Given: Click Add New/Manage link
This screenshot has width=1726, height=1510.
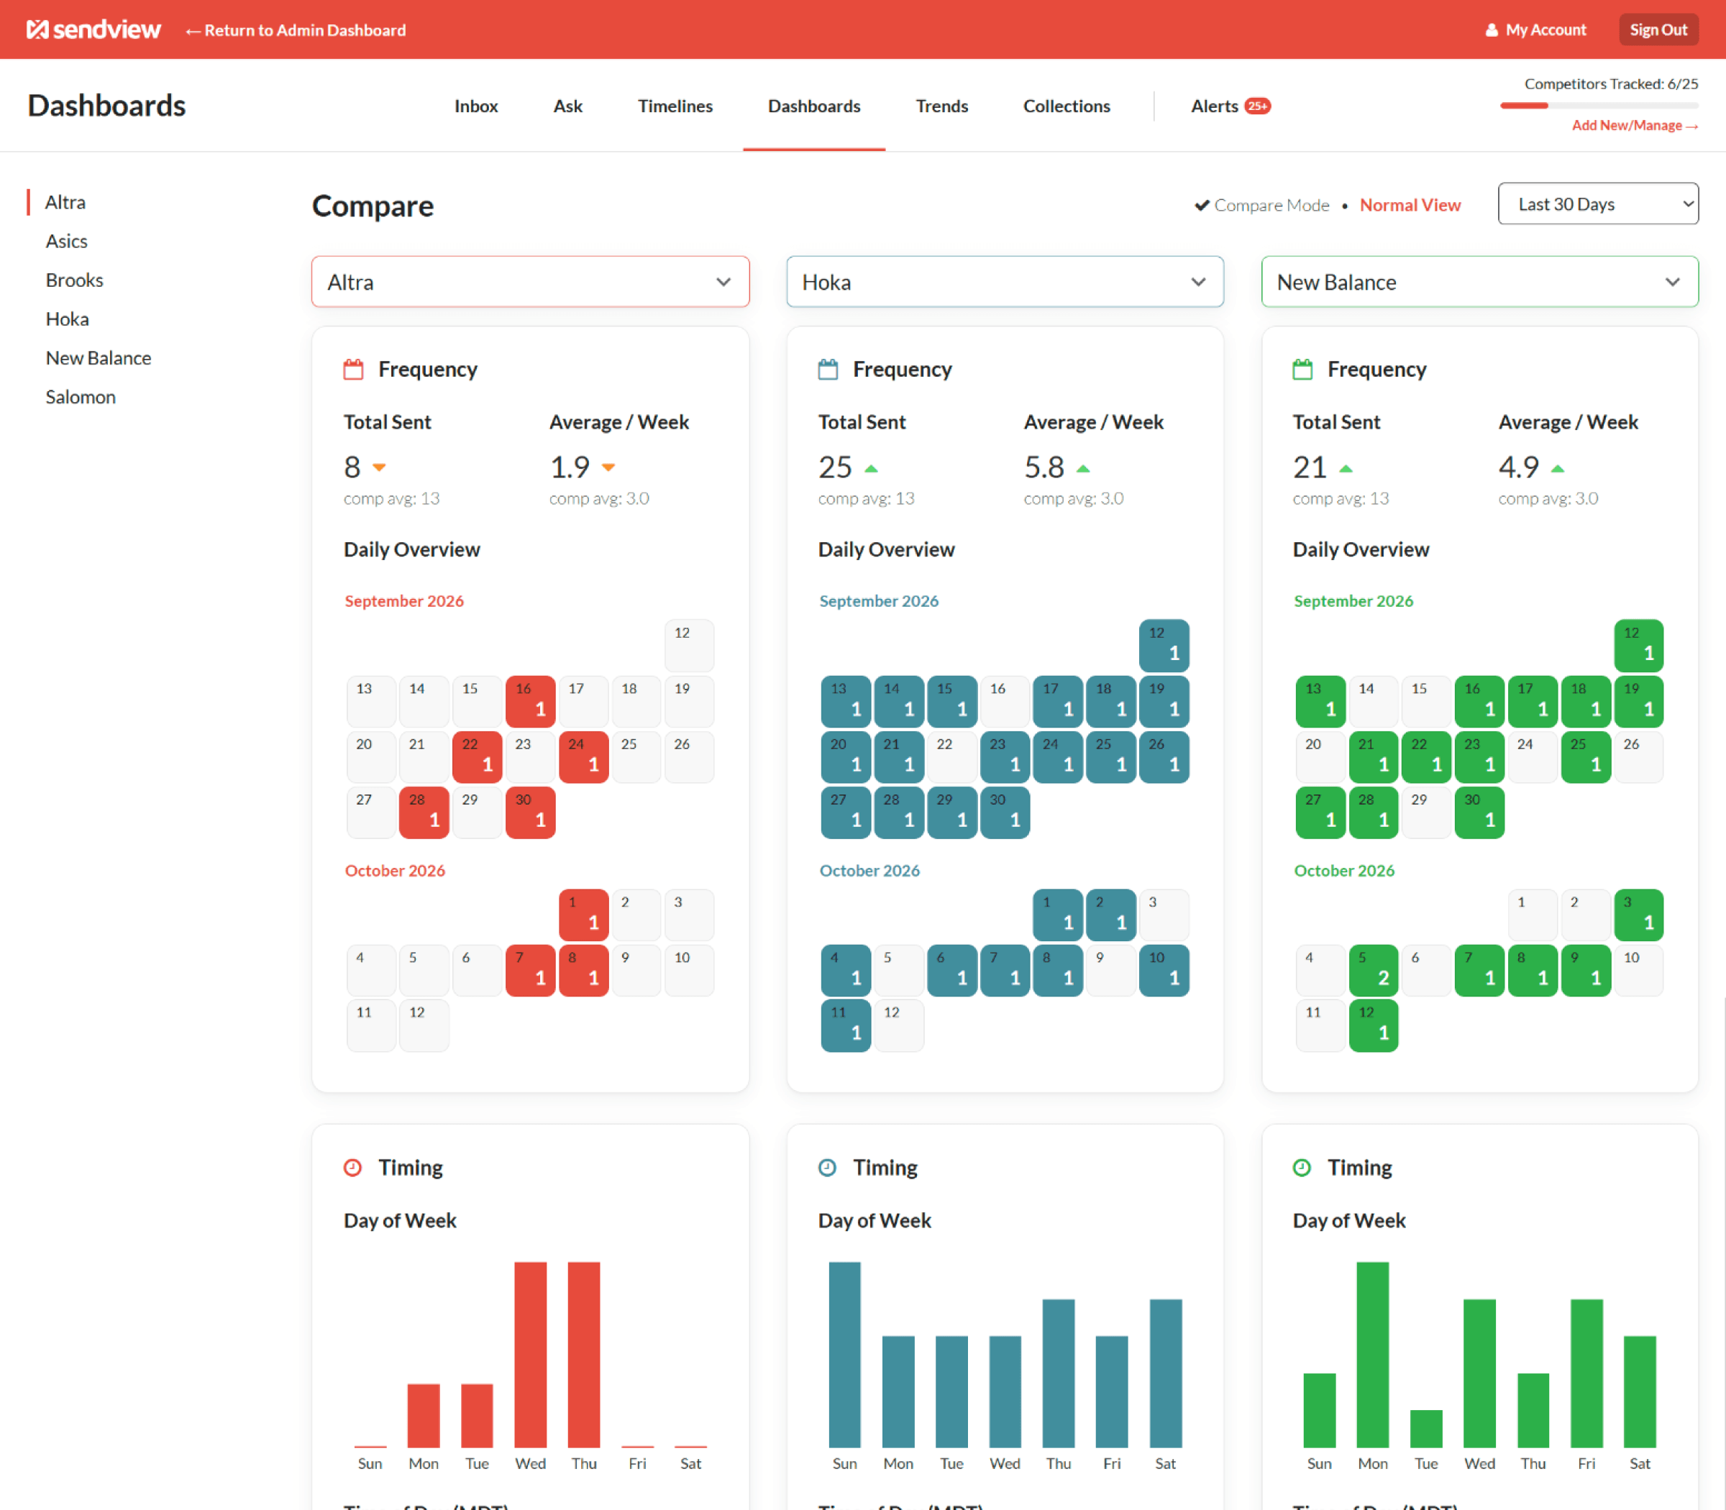Looking at the screenshot, I should pos(1634,126).
